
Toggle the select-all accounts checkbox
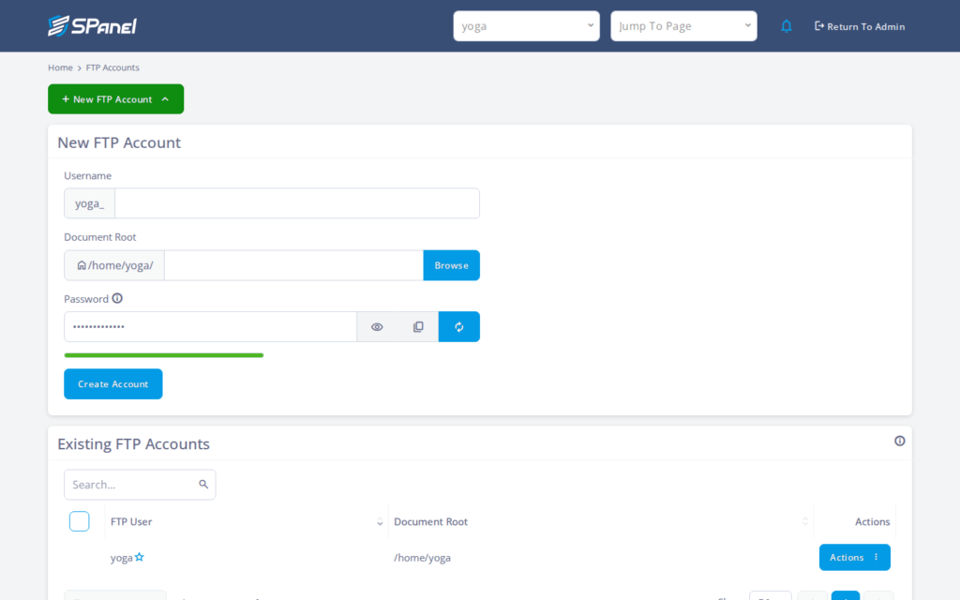pos(79,521)
